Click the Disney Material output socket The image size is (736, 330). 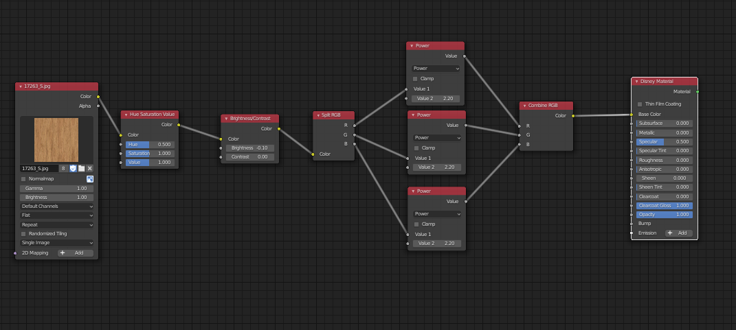(698, 91)
